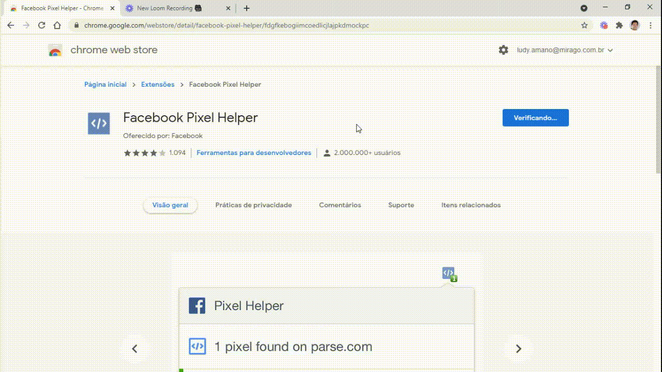Click the page vertical scrollbar
Screen dimensions: 662x372
(658, 119)
